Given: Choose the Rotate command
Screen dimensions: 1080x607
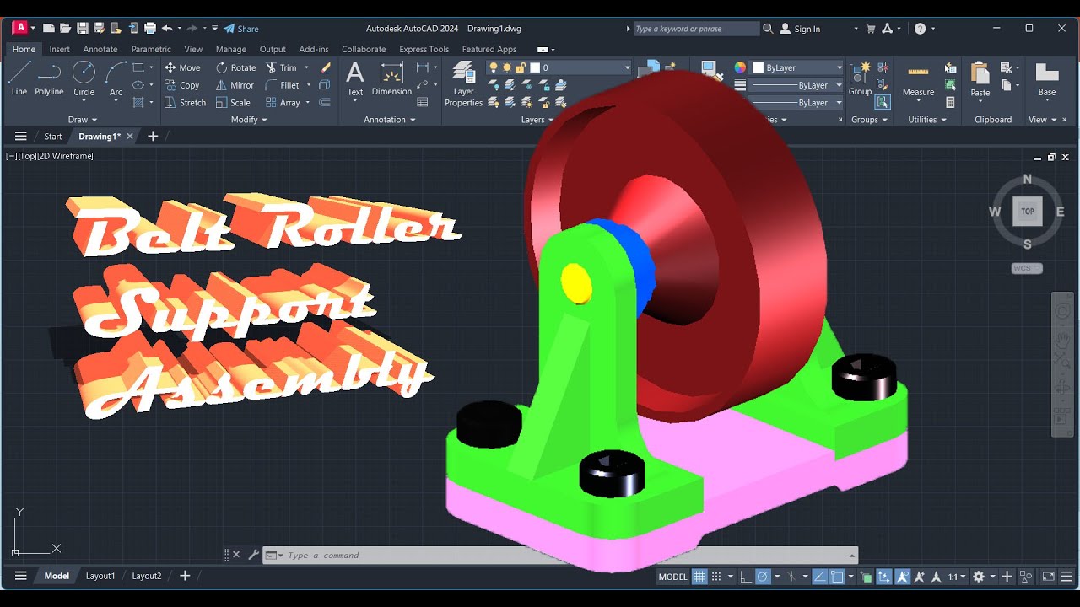Looking at the screenshot, I should 235,67.
